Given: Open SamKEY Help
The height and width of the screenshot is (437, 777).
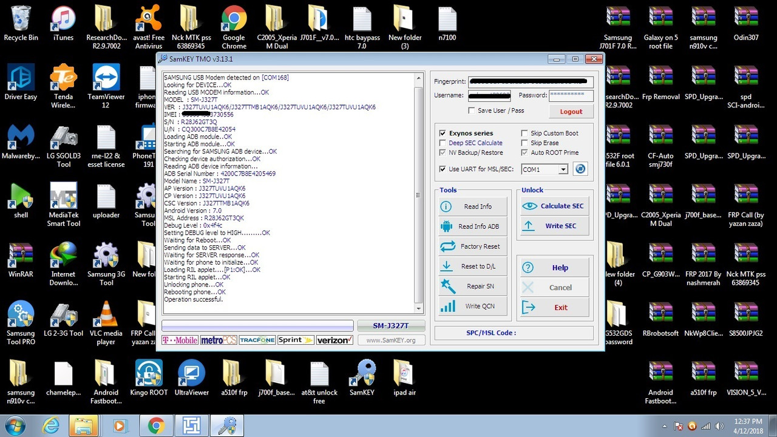Looking at the screenshot, I should (555, 268).
